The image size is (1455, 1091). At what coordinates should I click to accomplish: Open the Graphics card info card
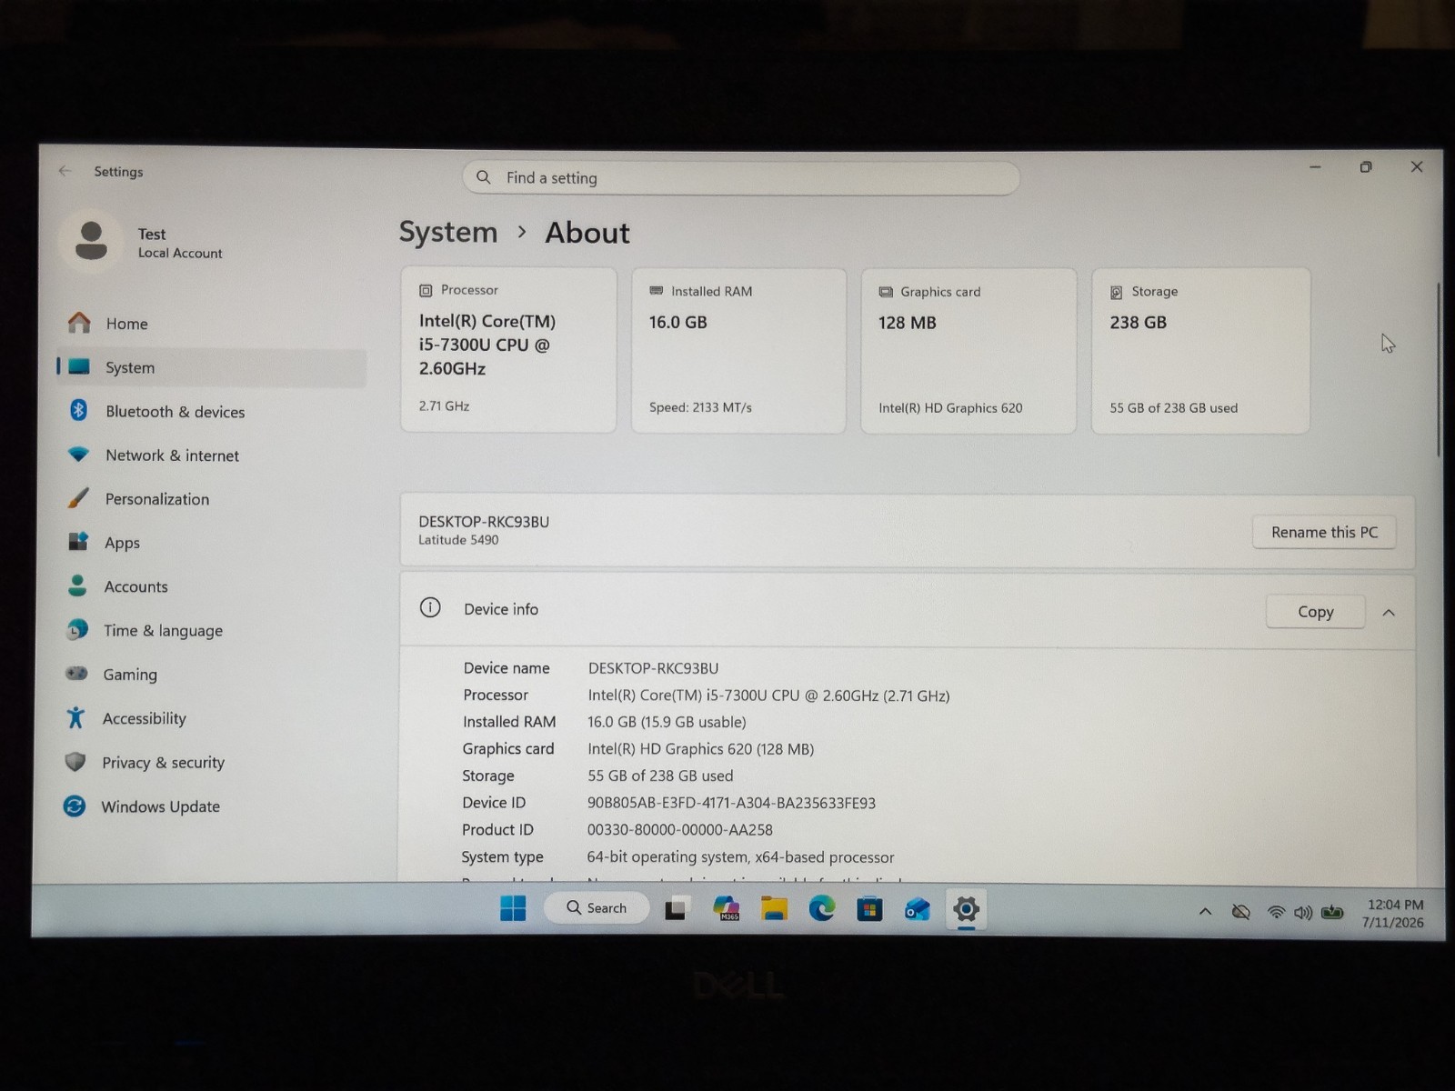point(968,351)
